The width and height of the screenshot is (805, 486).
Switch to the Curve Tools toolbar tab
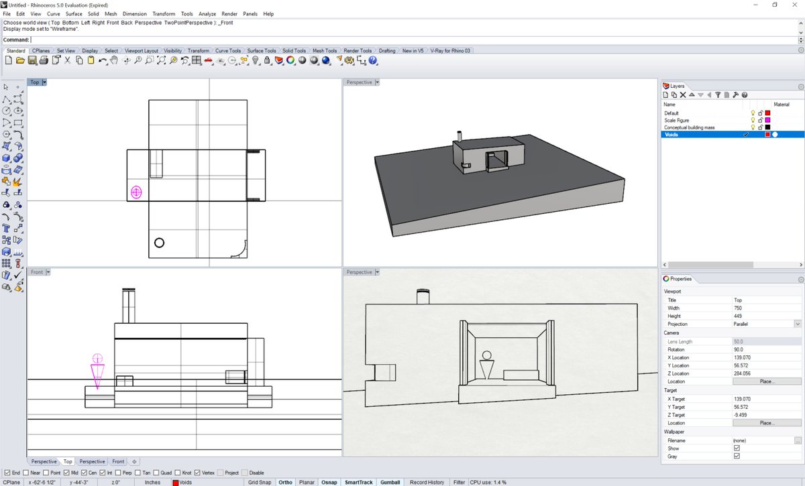[228, 50]
